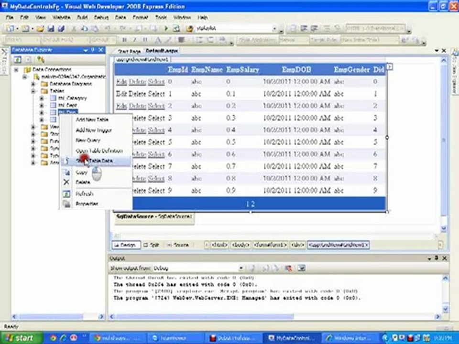Select the tbl_Category table in tree
459x344 pixels.
coord(72,98)
